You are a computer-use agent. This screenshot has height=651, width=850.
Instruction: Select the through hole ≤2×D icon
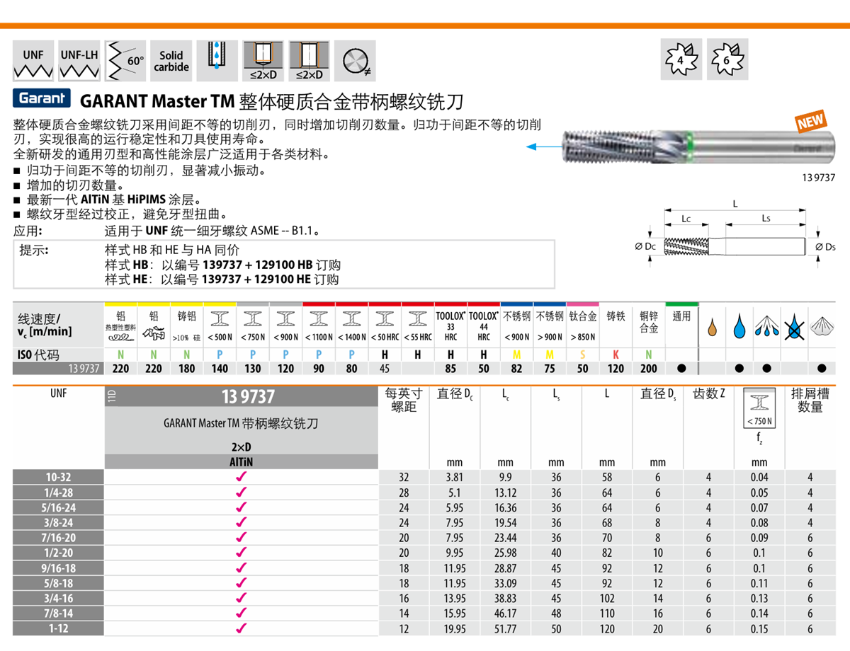click(310, 62)
